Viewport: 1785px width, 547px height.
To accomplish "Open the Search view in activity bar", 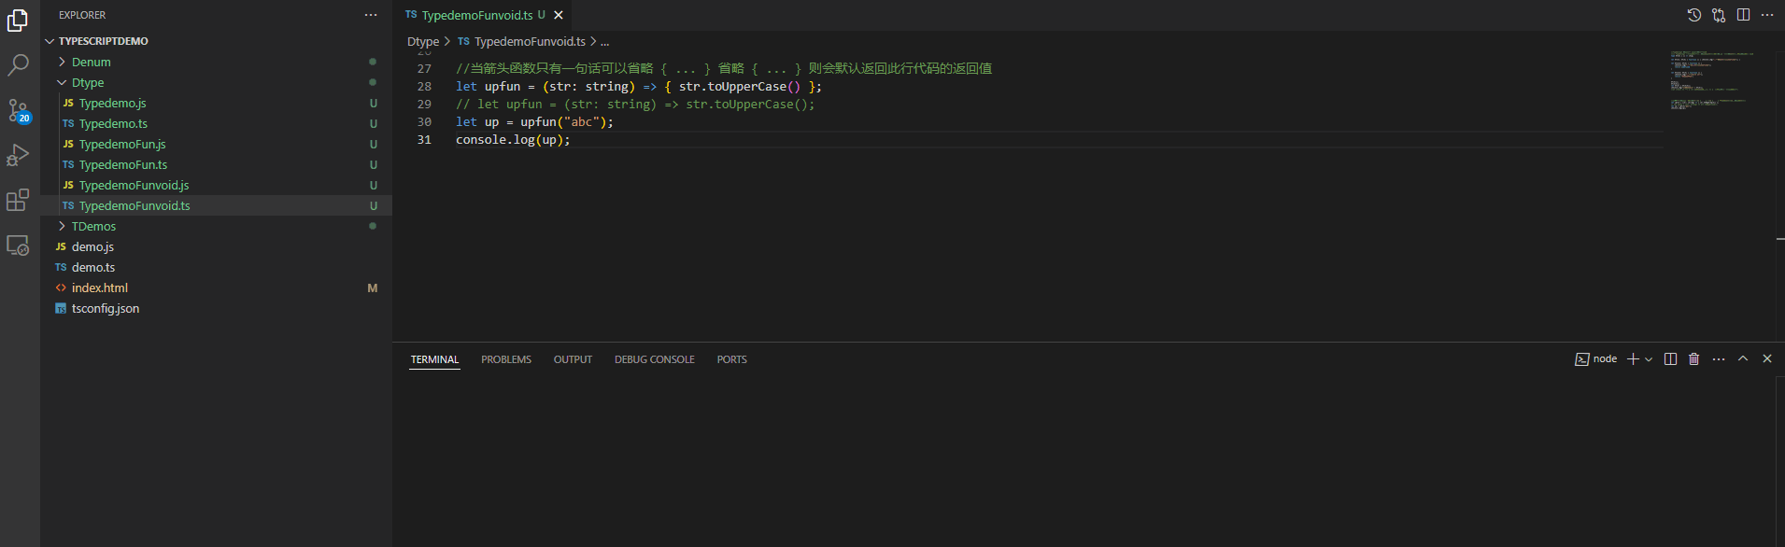I will [x=18, y=64].
